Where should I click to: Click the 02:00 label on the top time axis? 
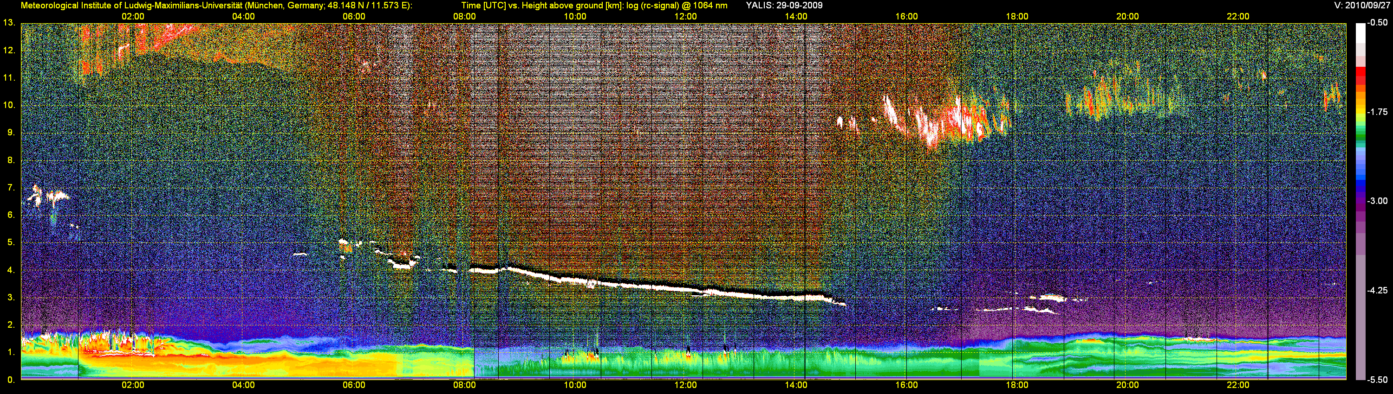pos(133,17)
